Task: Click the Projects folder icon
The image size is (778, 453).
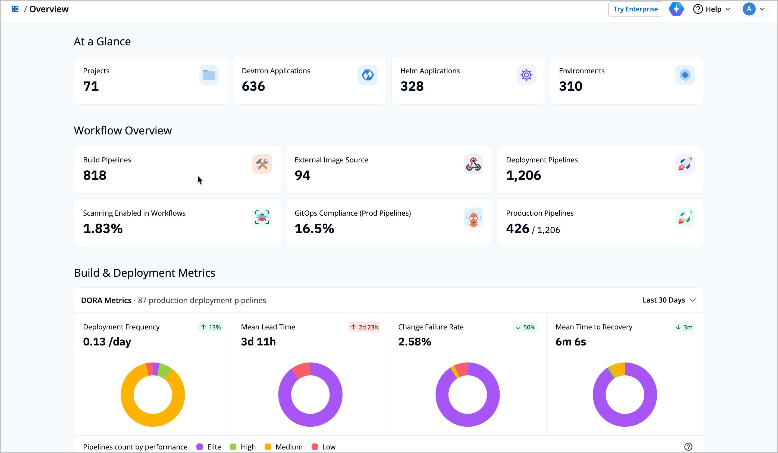Action: (209, 75)
